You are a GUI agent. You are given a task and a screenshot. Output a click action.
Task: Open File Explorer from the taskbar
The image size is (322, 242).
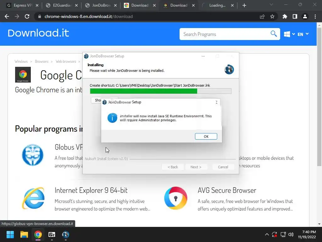[24, 234]
